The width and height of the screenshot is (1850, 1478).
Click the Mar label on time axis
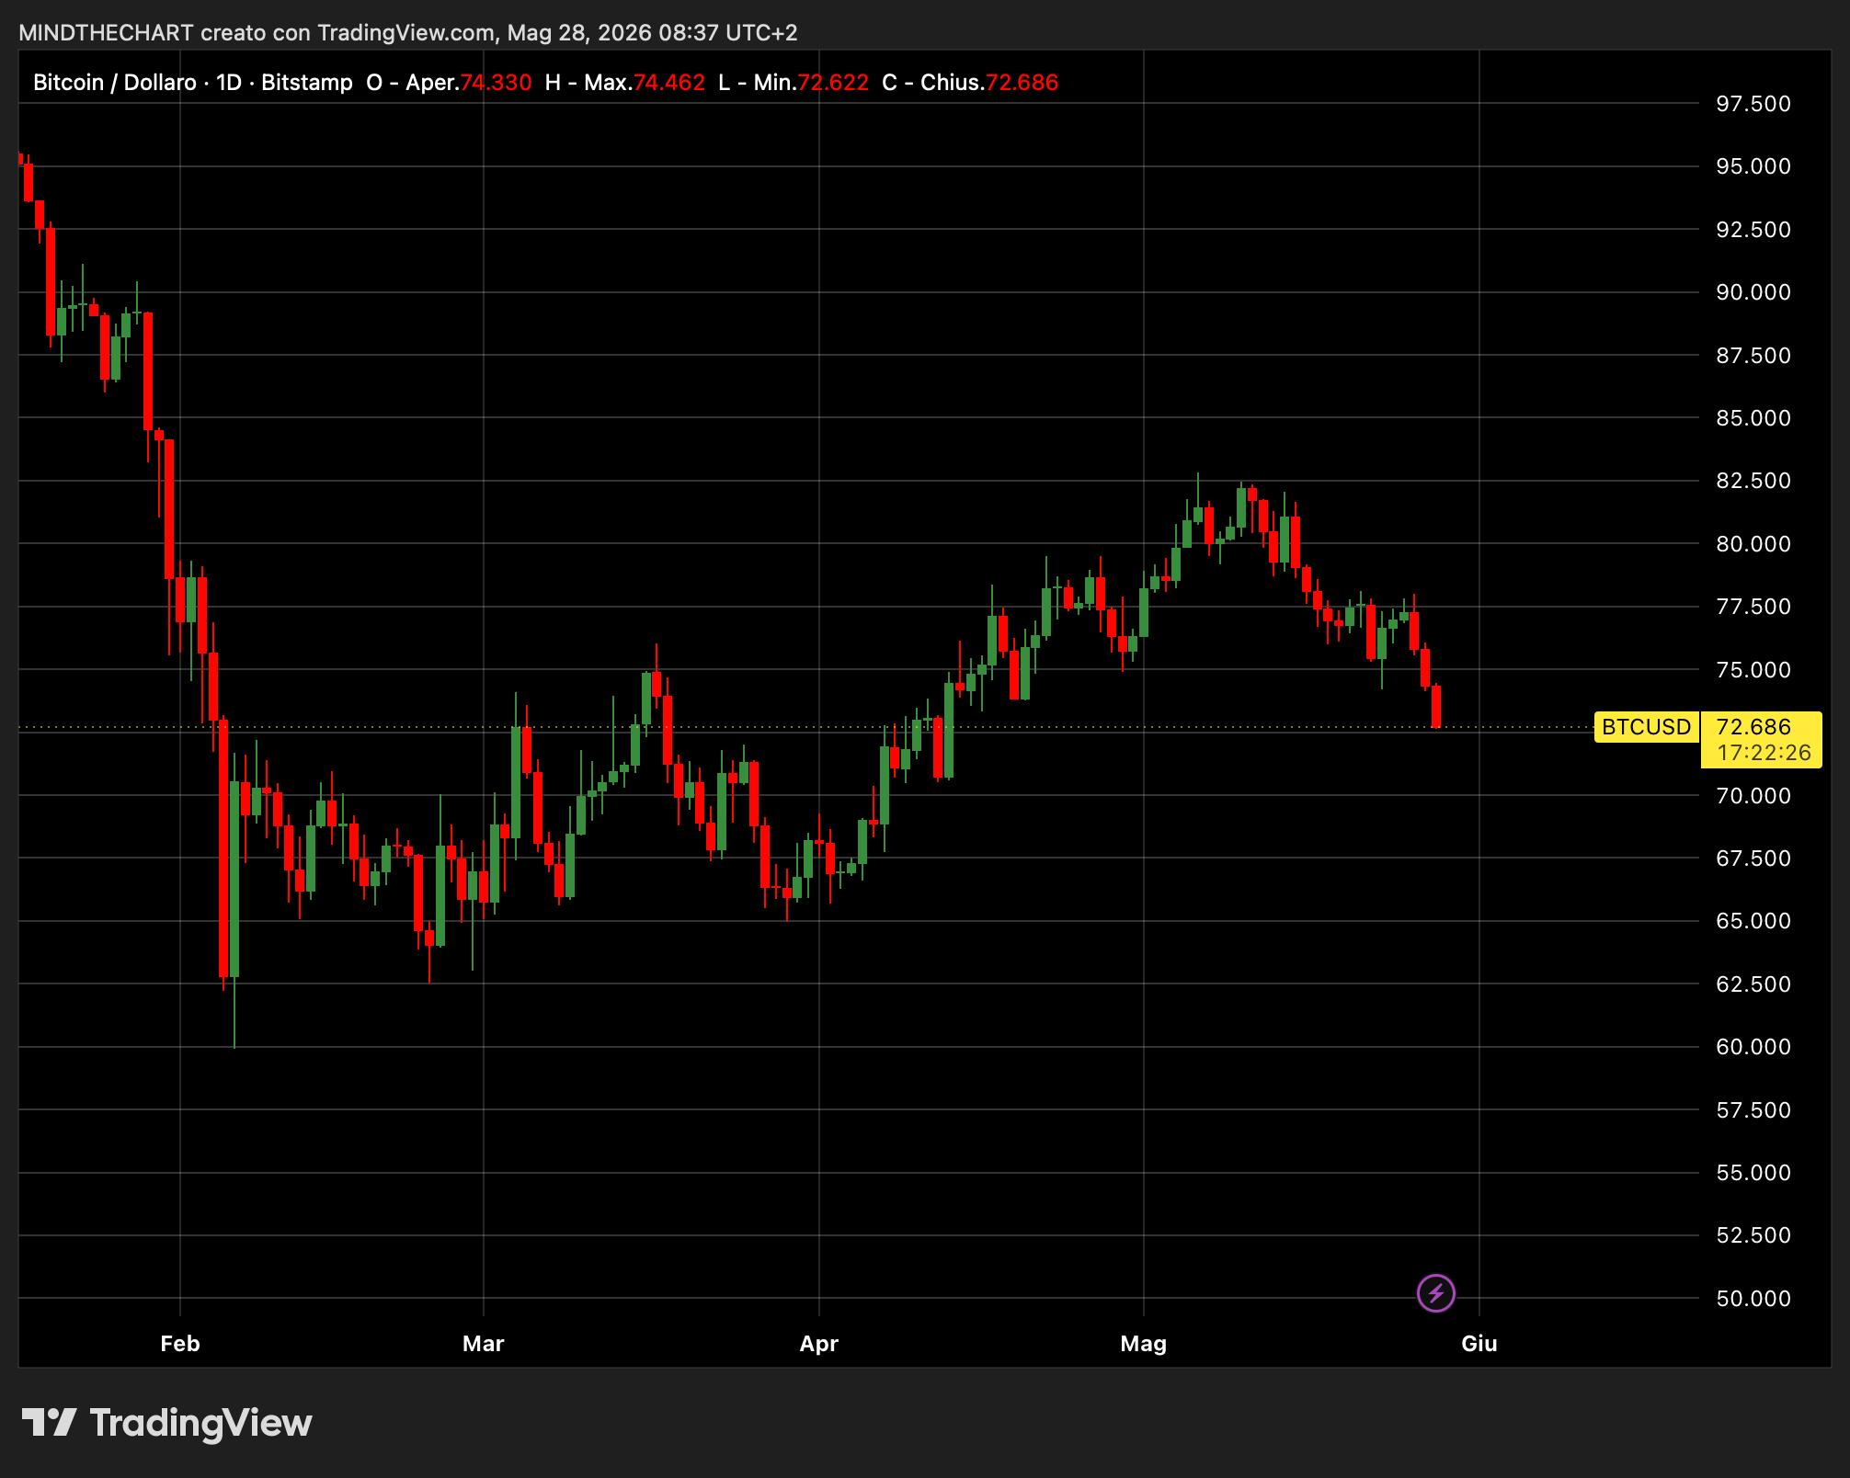click(x=484, y=1344)
